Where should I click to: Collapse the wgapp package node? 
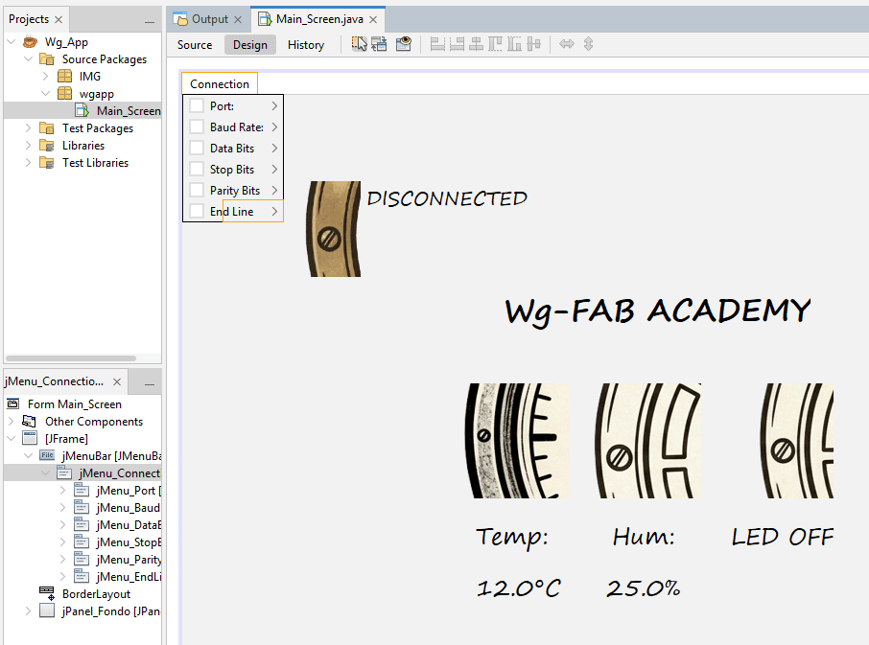point(46,94)
